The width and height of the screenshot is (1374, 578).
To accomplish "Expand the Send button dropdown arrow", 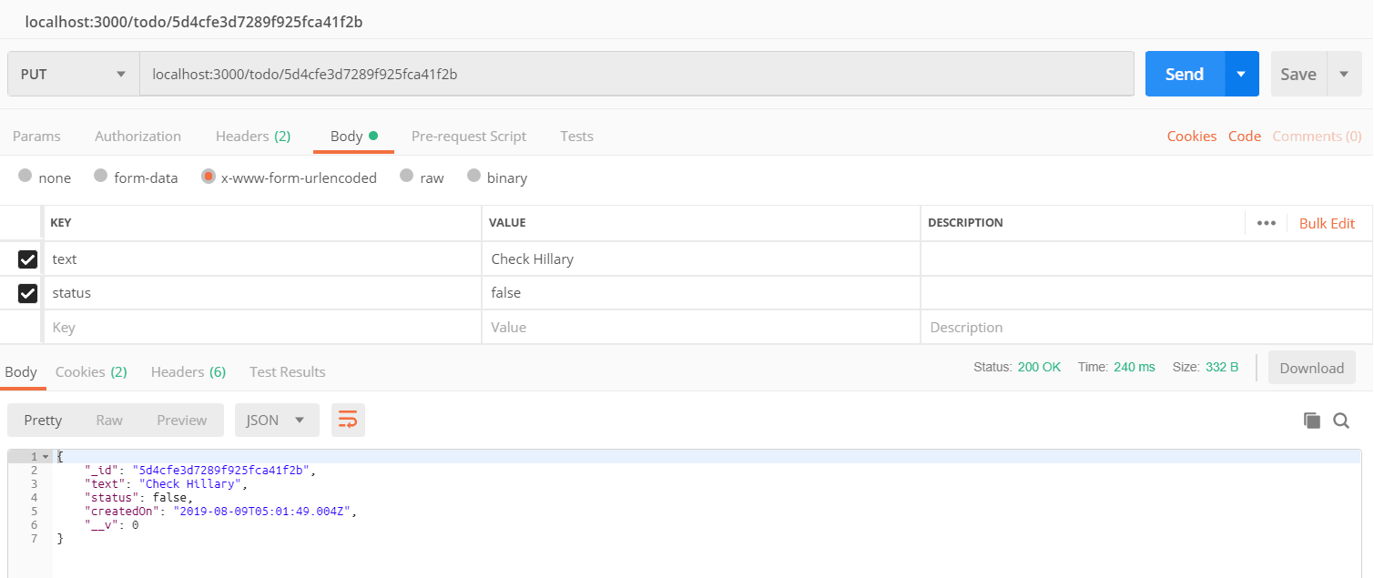I will 1241,74.
